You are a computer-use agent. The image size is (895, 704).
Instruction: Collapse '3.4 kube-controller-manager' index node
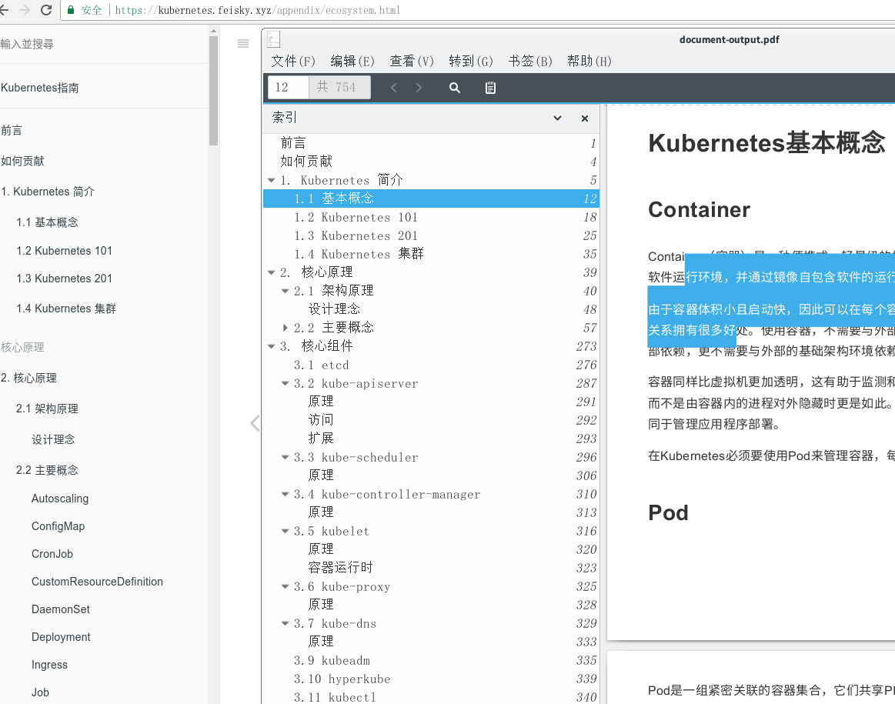coord(285,494)
